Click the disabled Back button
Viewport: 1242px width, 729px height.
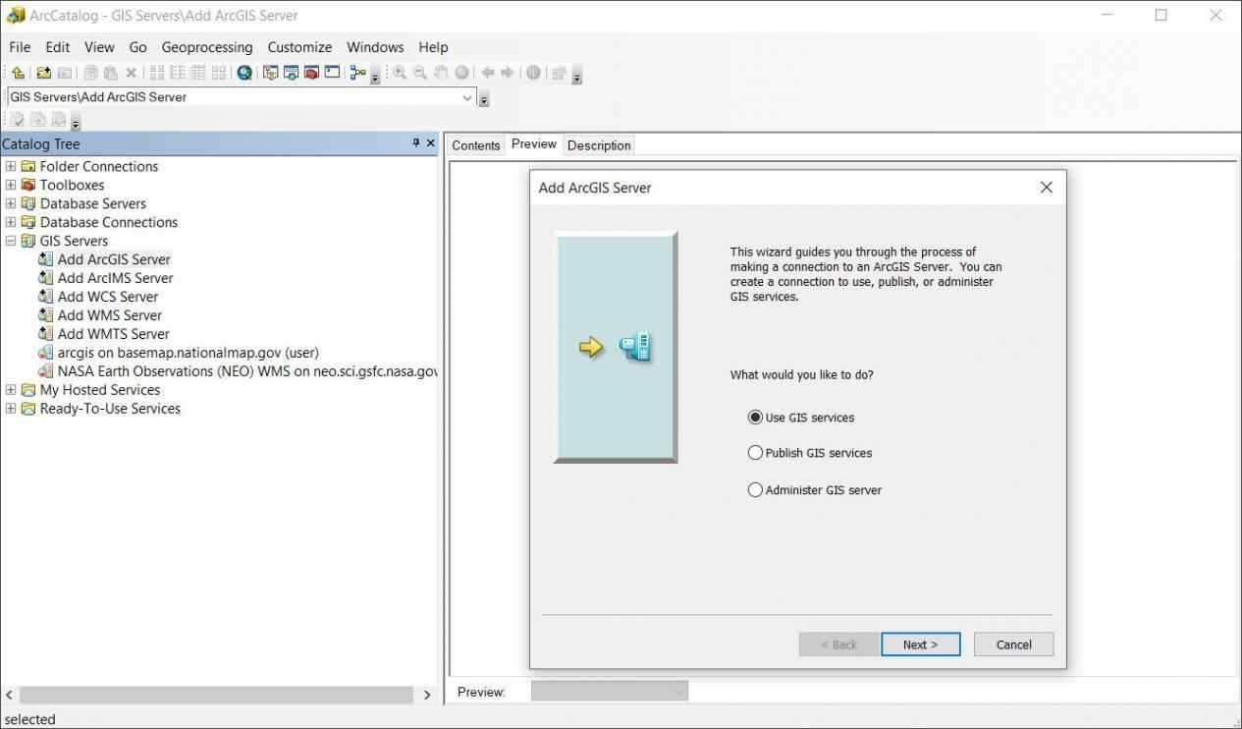839,645
